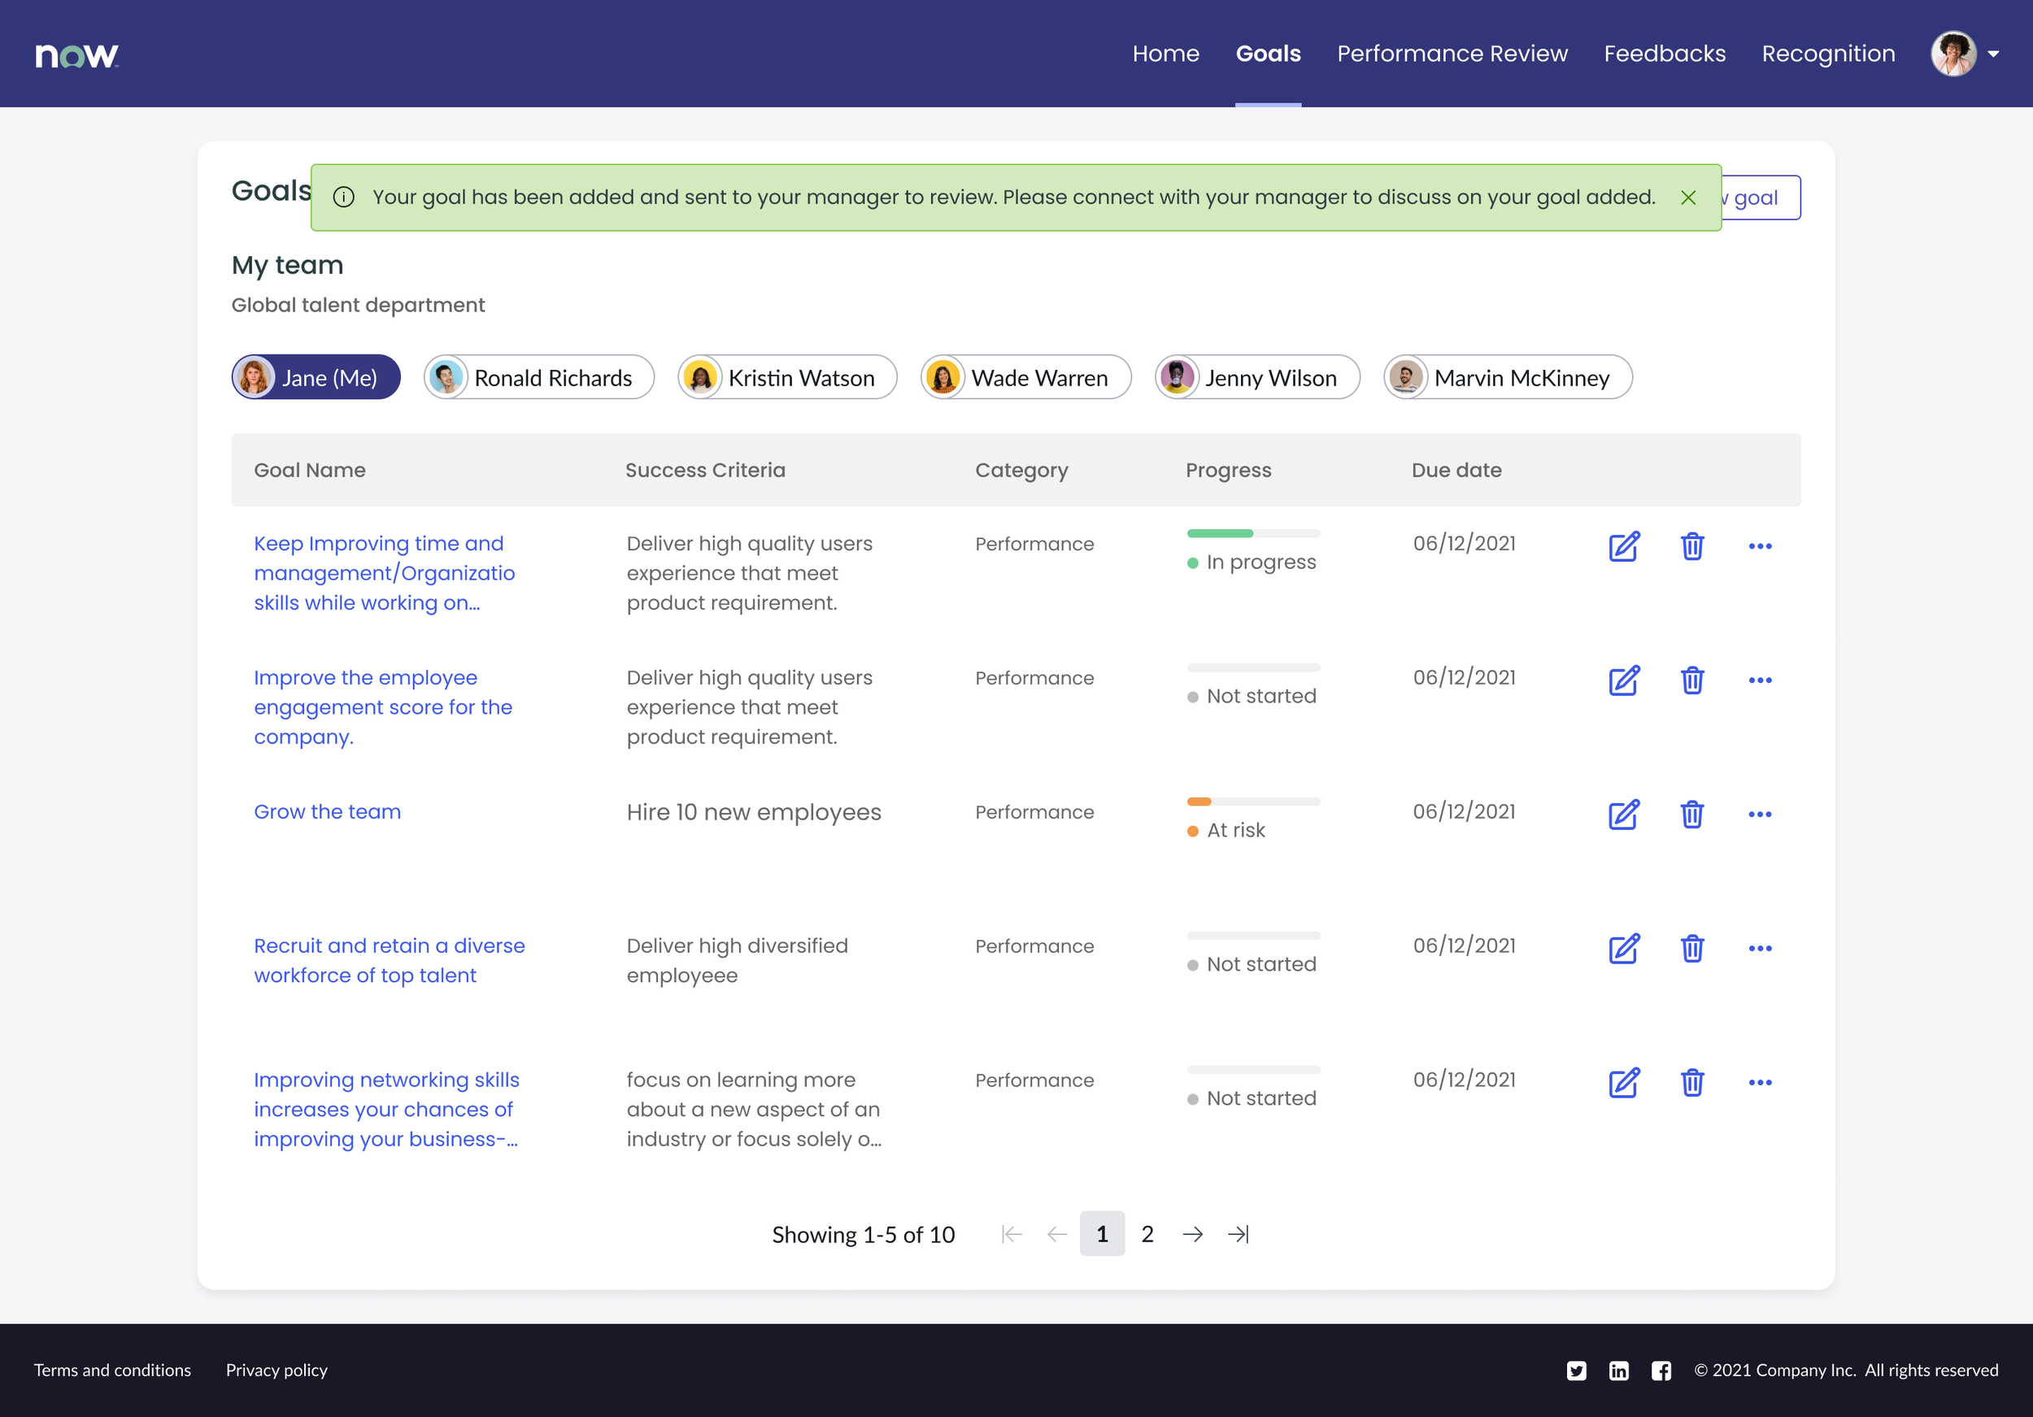Click edit icon for 'Keep Improving time' goal

click(1623, 546)
